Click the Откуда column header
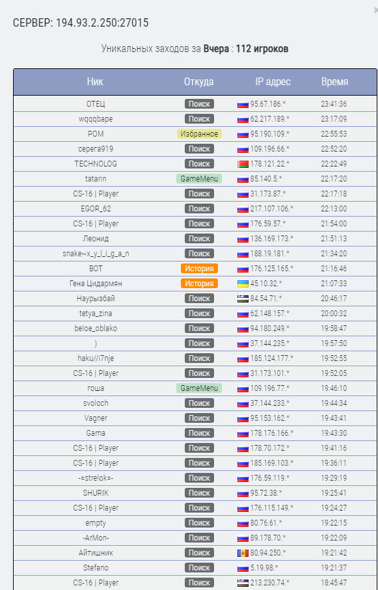 point(199,82)
